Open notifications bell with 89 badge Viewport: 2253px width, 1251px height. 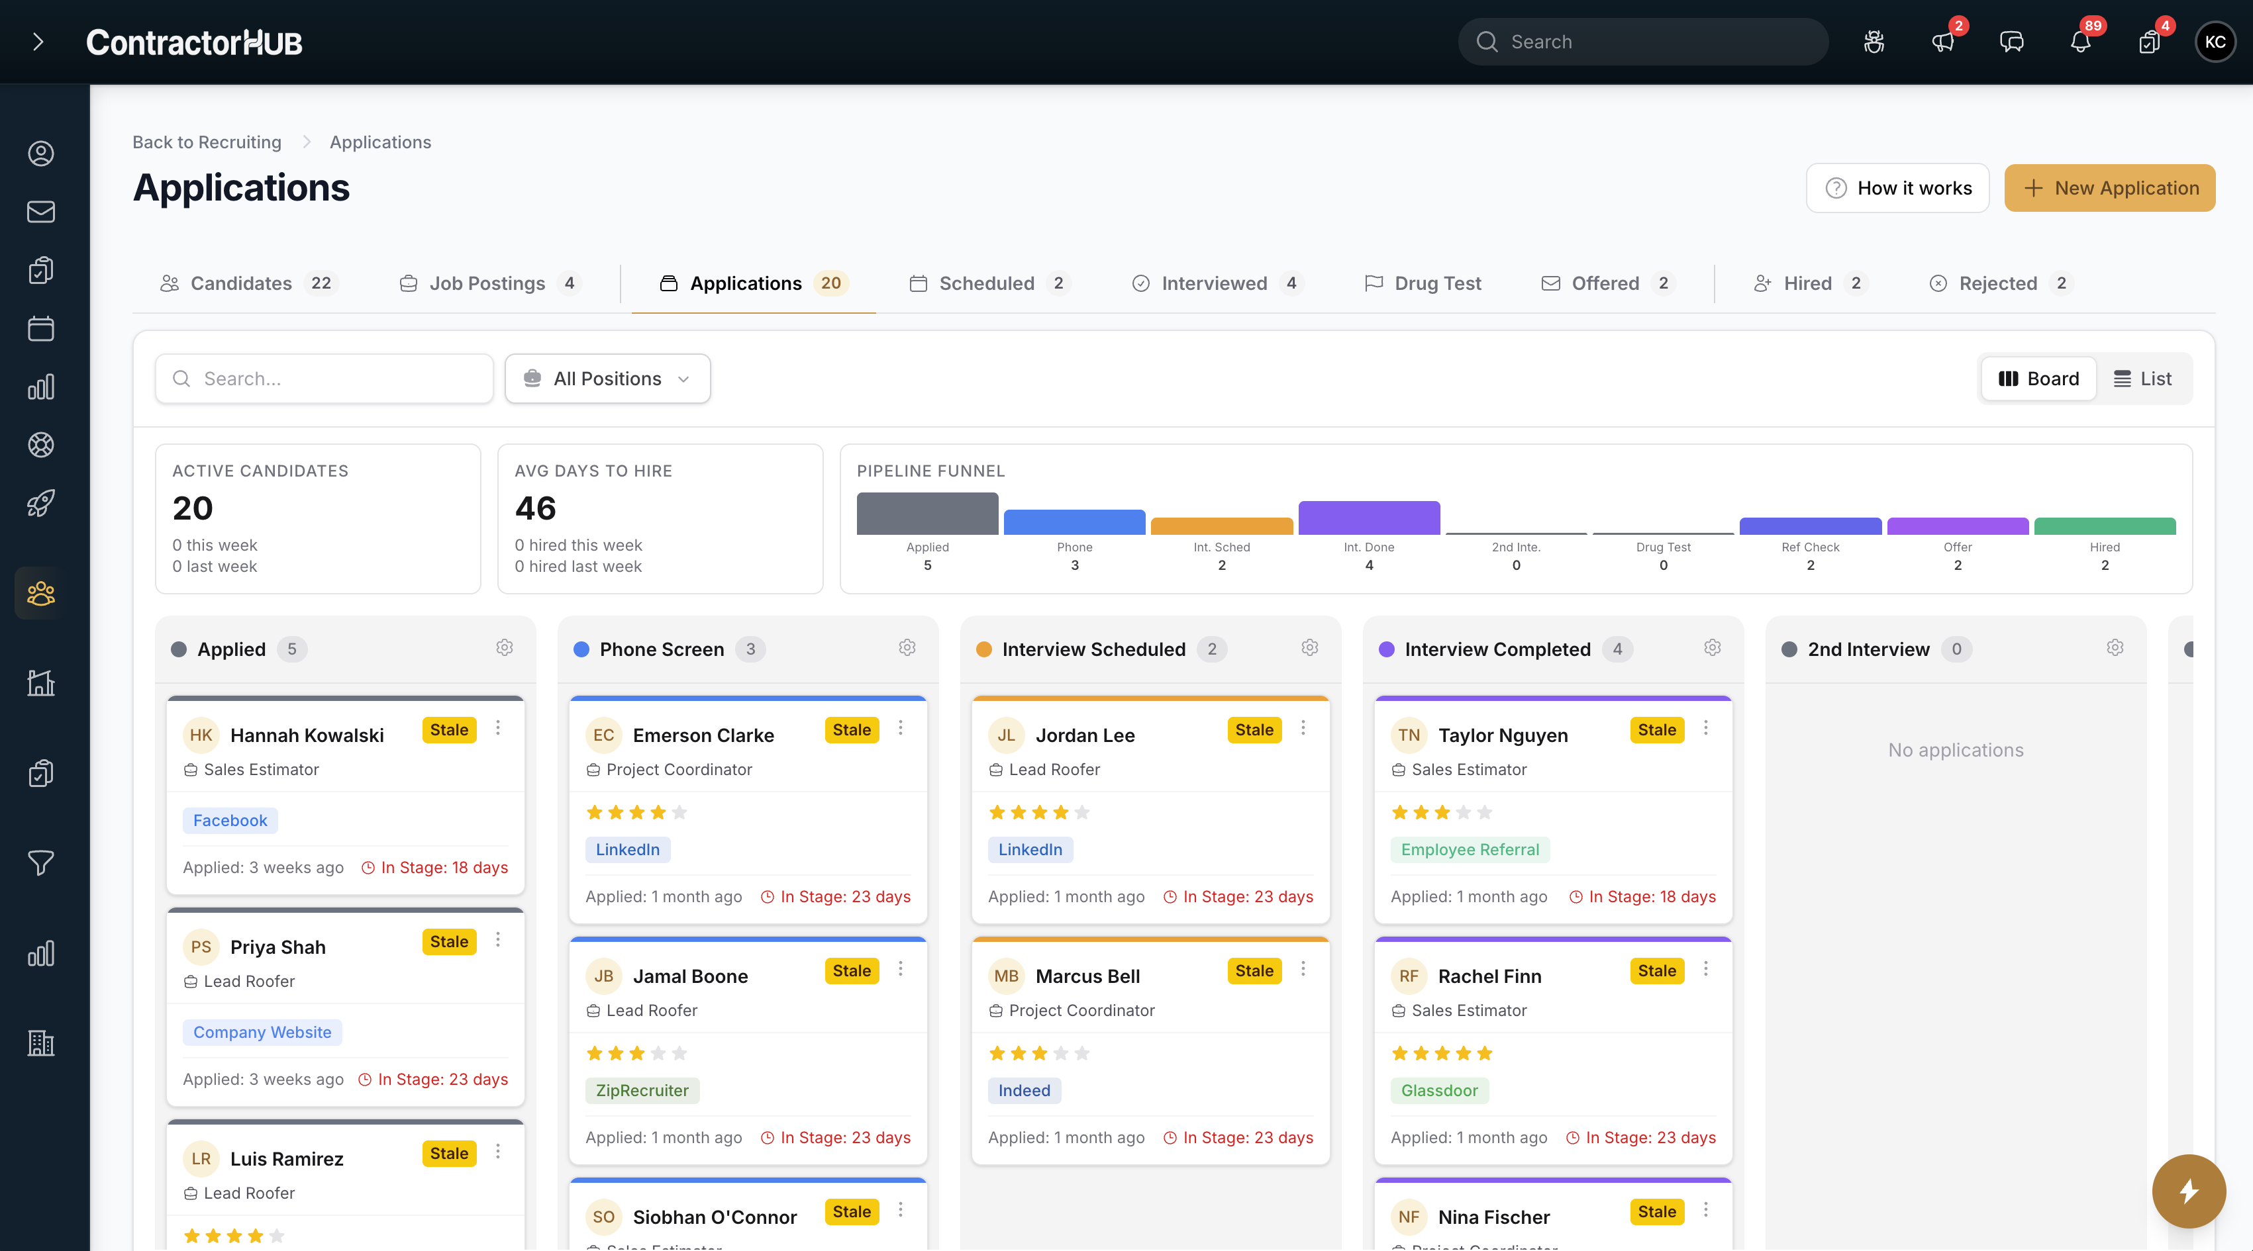tap(2080, 41)
